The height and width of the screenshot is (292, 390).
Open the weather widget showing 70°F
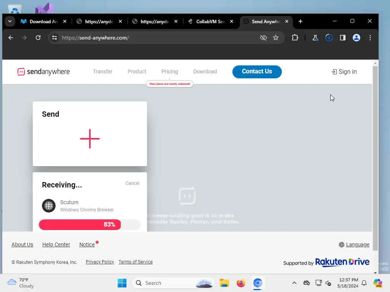point(21,283)
